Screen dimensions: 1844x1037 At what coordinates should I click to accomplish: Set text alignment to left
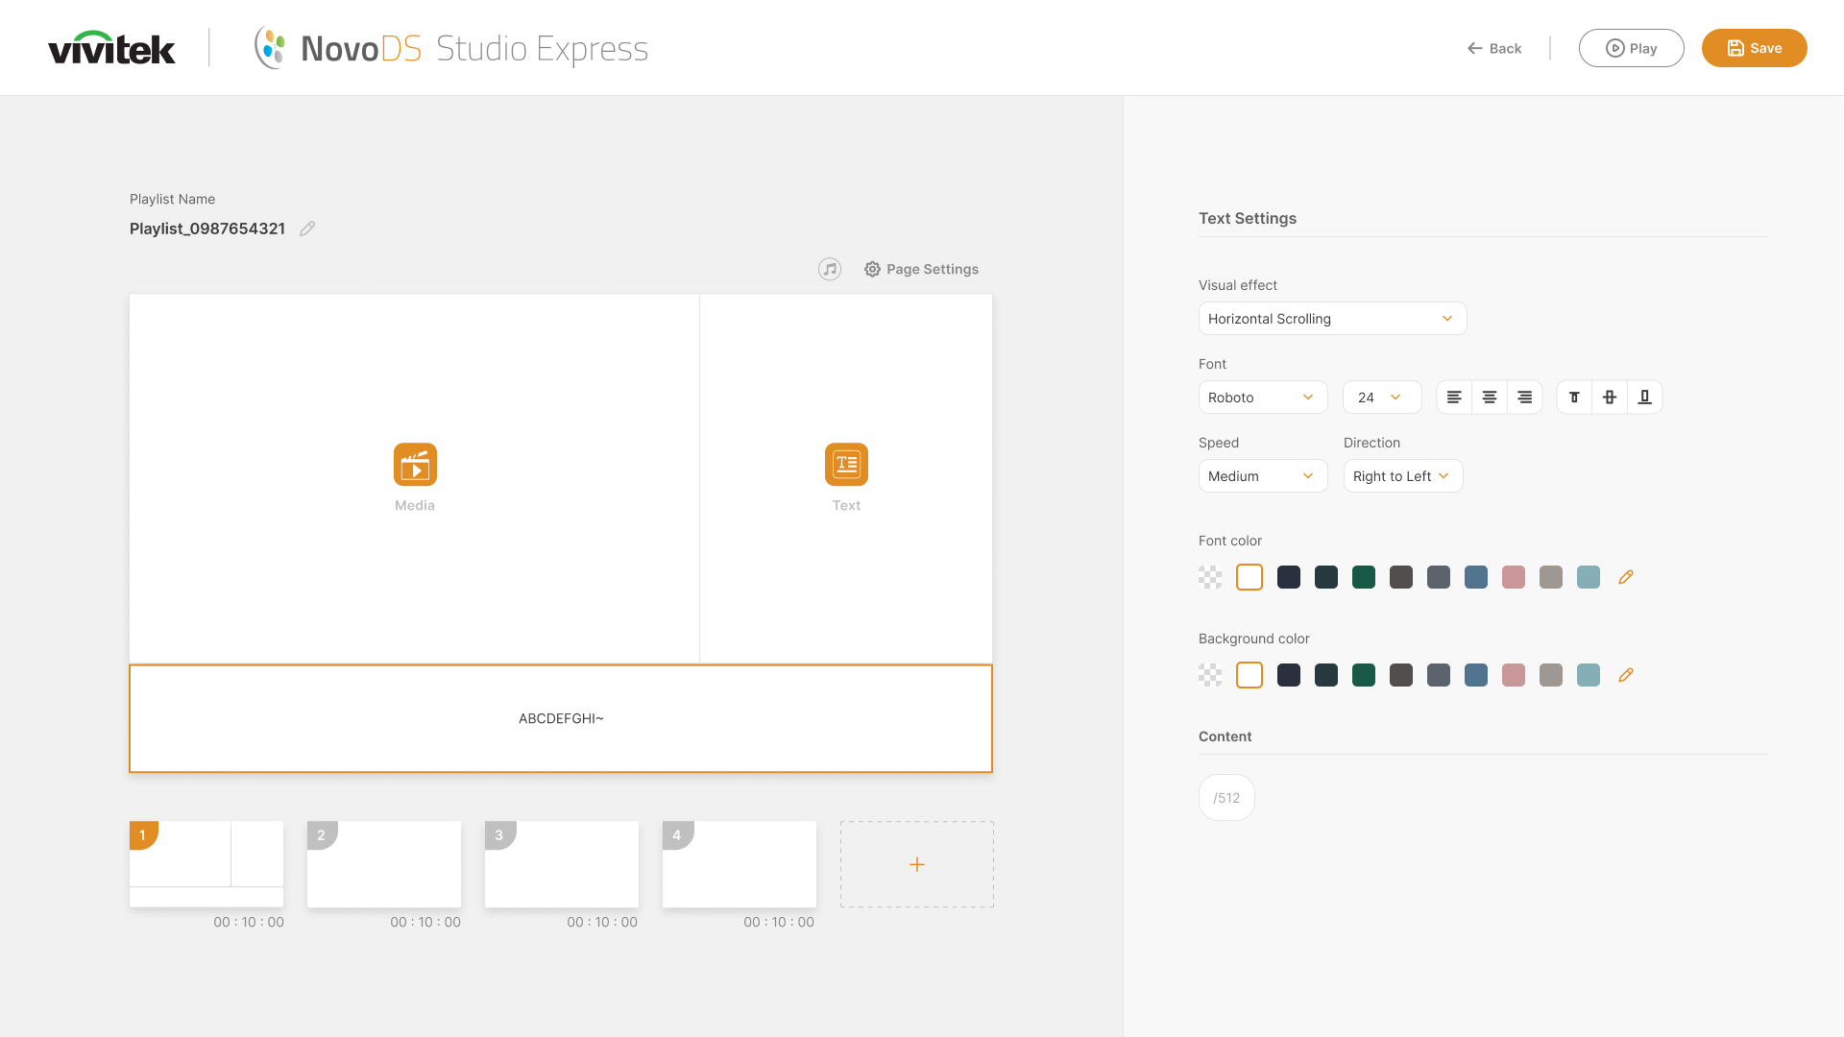[1454, 398]
